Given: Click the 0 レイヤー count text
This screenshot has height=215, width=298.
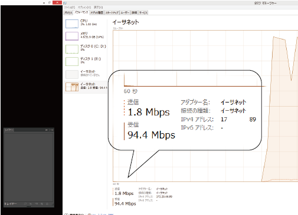Looking at the screenshot, I should click(x=11, y=204).
